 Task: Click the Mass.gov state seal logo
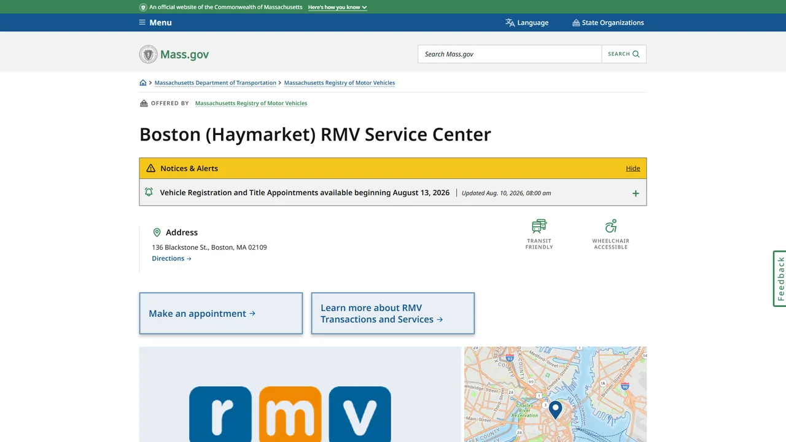(148, 54)
